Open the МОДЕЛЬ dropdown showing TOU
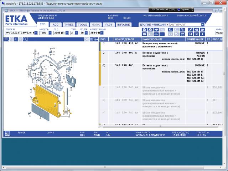 tap(50, 33)
